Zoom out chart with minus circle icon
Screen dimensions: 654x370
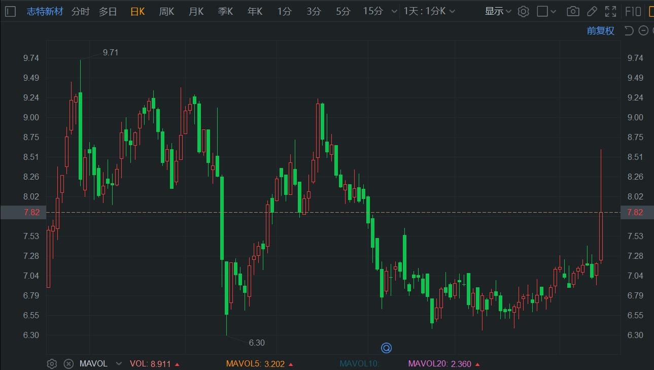click(643, 31)
